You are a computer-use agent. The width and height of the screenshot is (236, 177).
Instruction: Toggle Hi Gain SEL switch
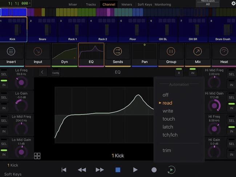coord(232,143)
